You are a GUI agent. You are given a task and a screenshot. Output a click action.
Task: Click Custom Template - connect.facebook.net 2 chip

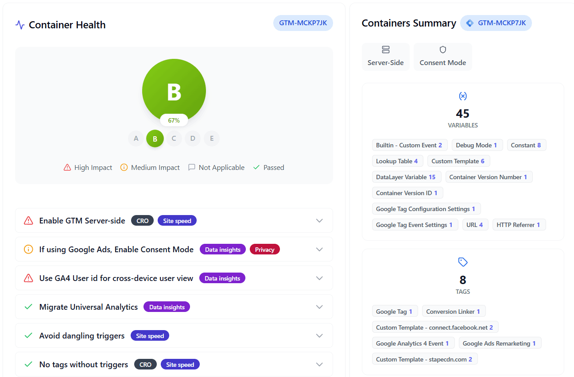[x=435, y=327]
